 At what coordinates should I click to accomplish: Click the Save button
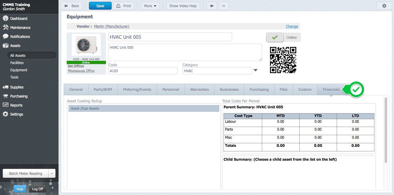[100, 6]
